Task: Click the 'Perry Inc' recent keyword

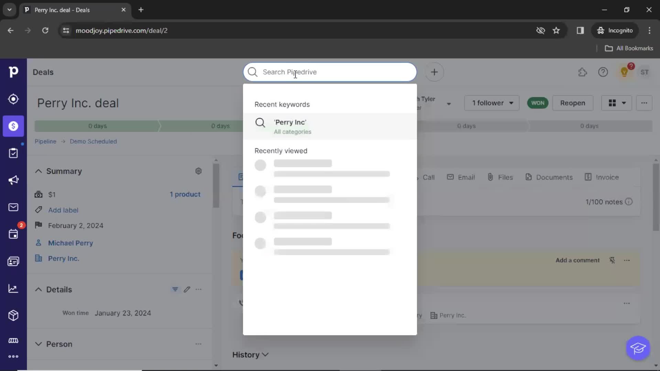Action: point(330,126)
